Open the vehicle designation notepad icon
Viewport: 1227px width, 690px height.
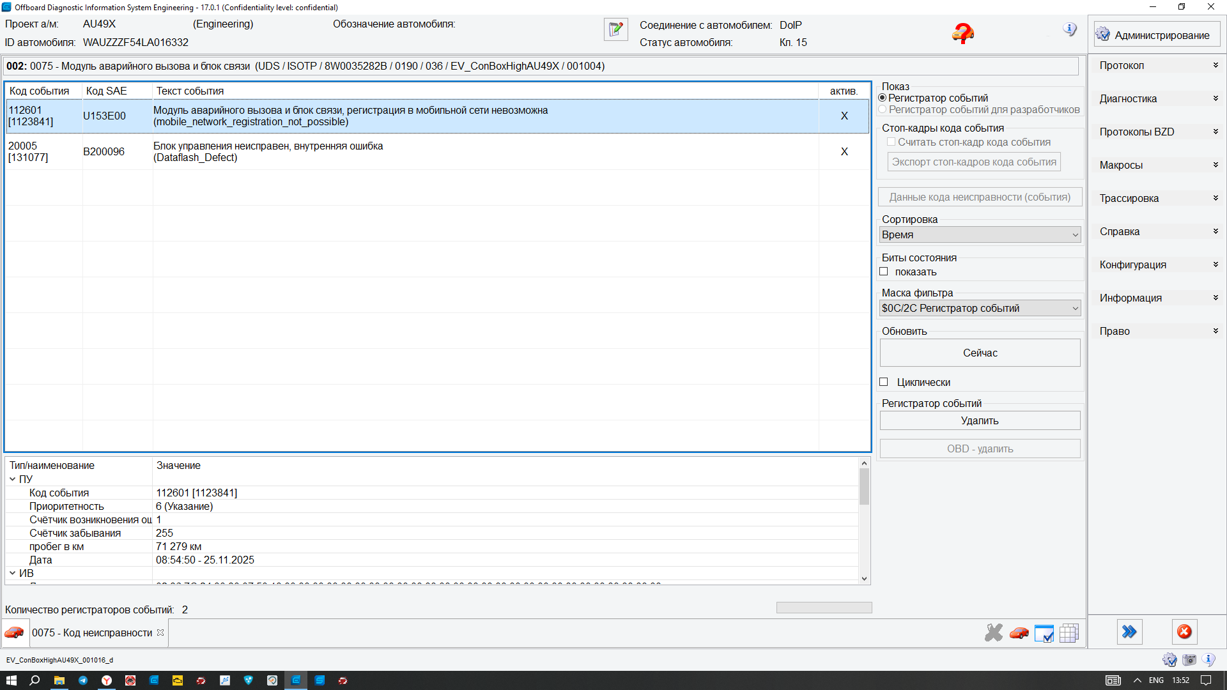pyautogui.click(x=615, y=29)
